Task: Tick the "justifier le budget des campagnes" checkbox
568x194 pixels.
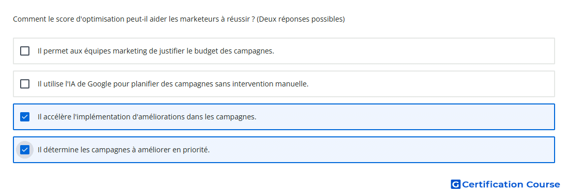Action: [25, 51]
